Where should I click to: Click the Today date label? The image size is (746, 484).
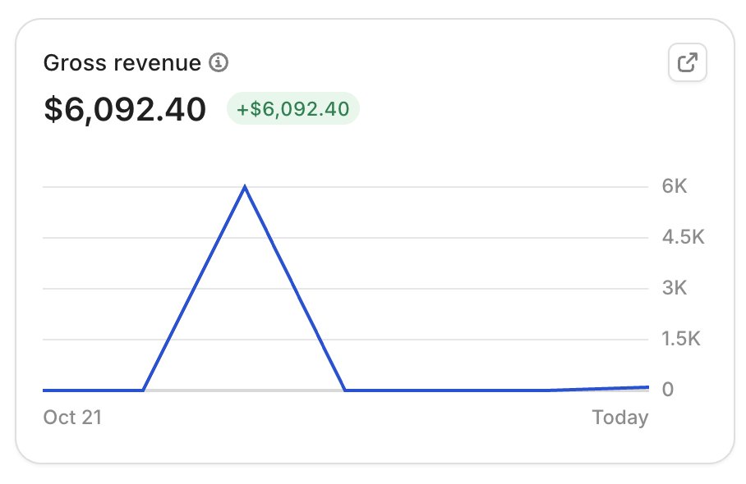(620, 418)
